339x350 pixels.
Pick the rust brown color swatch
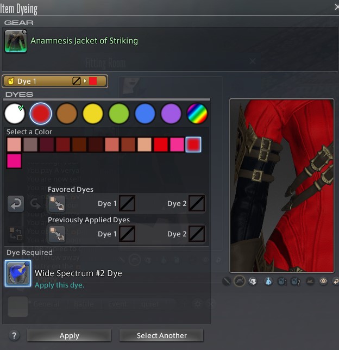(128, 145)
